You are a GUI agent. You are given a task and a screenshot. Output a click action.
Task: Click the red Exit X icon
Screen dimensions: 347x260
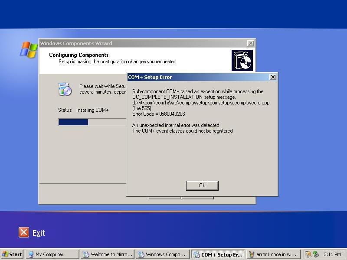coord(24,232)
